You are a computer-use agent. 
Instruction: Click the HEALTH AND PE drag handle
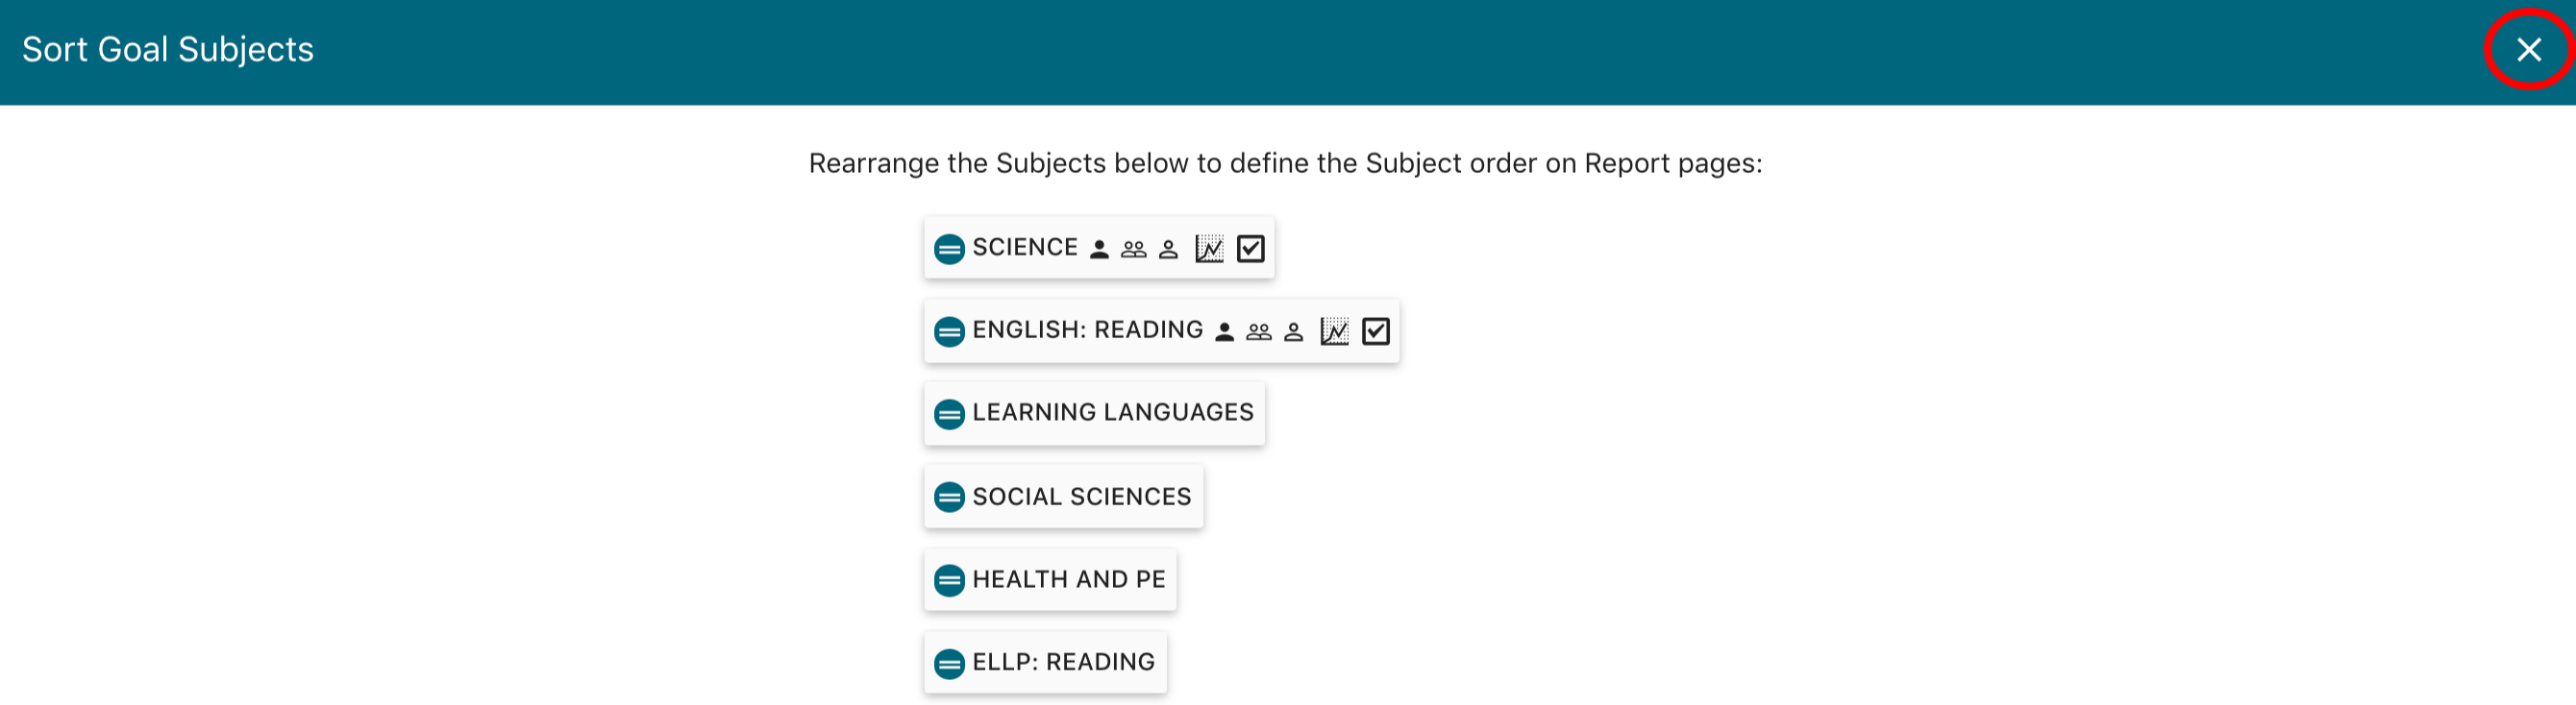click(948, 580)
